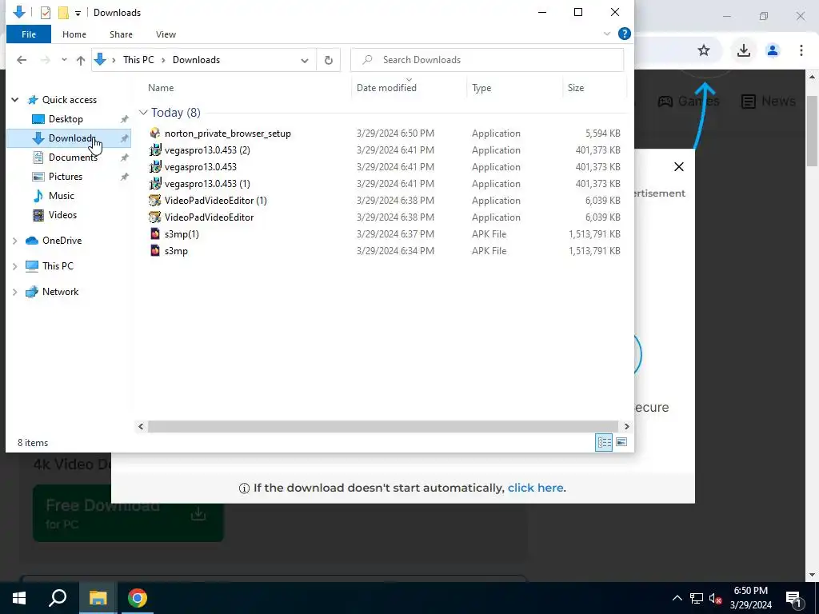The width and height of the screenshot is (819, 614).
Task: Open taskbar Search magnifier
Action: [58, 598]
